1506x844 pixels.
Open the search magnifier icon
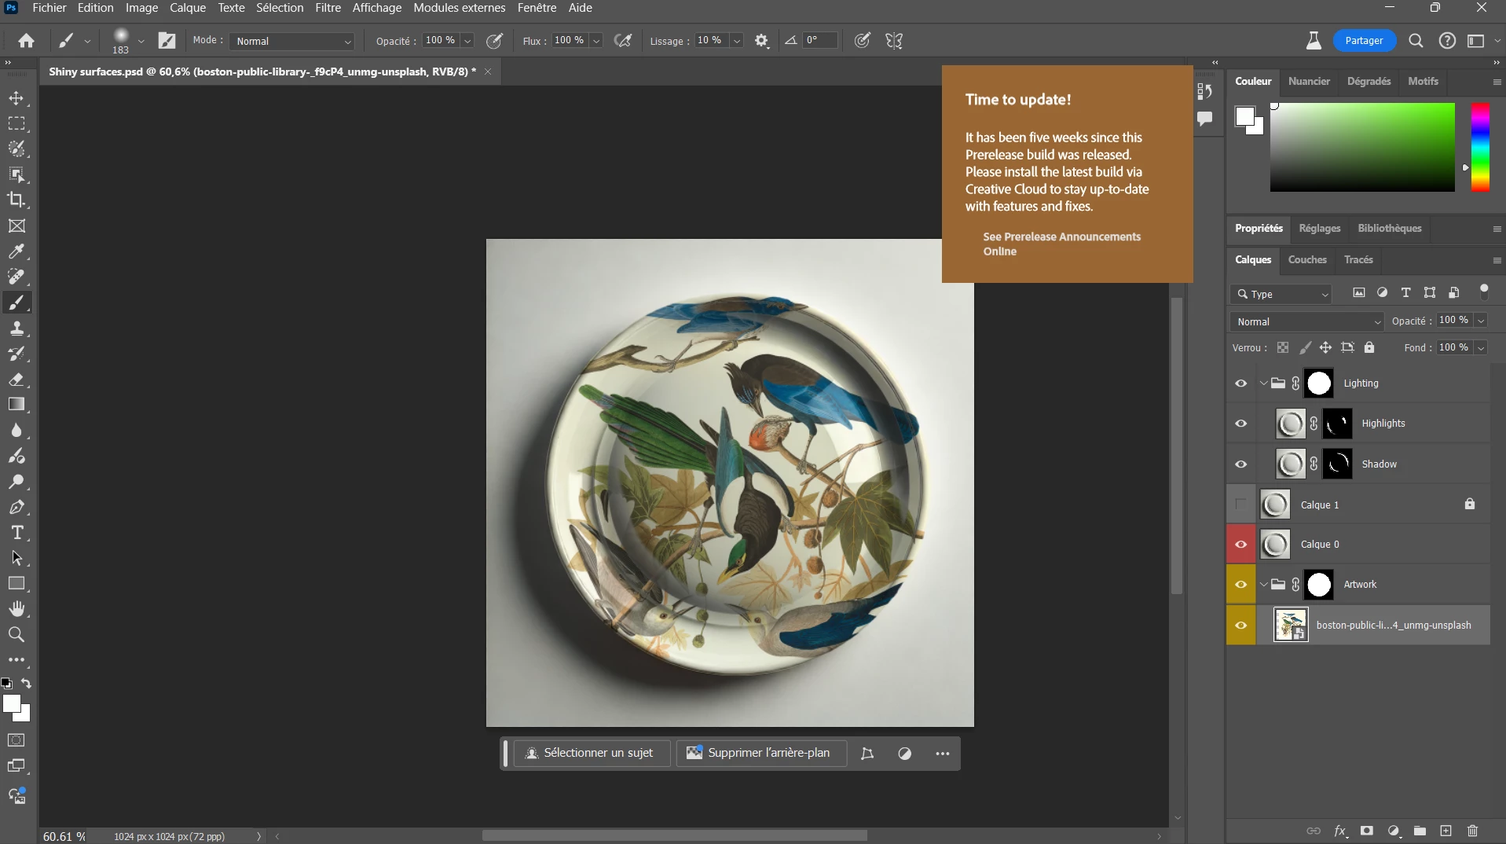[x=1416, y=41]
